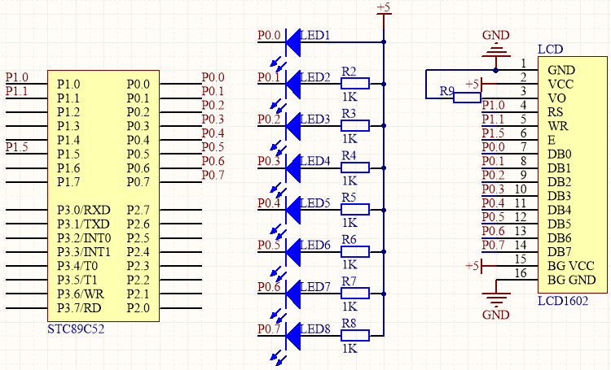Image resolution: width=611 pixels, height=370 pixels.
Task: Click the +5 power port above LEDs
Action: [384, 12]
